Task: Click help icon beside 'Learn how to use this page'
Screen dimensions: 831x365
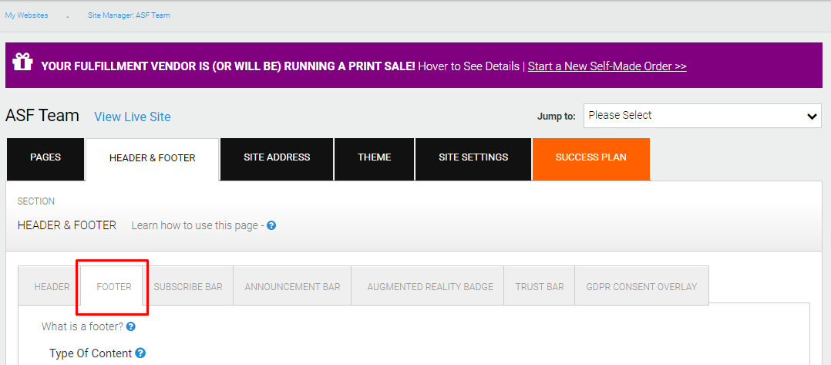Action: pyautogui.click(x=271, y=225)
